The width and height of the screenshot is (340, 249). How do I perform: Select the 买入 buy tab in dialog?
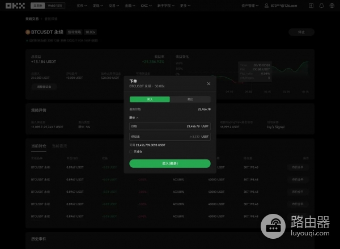[x=150, y=99]
